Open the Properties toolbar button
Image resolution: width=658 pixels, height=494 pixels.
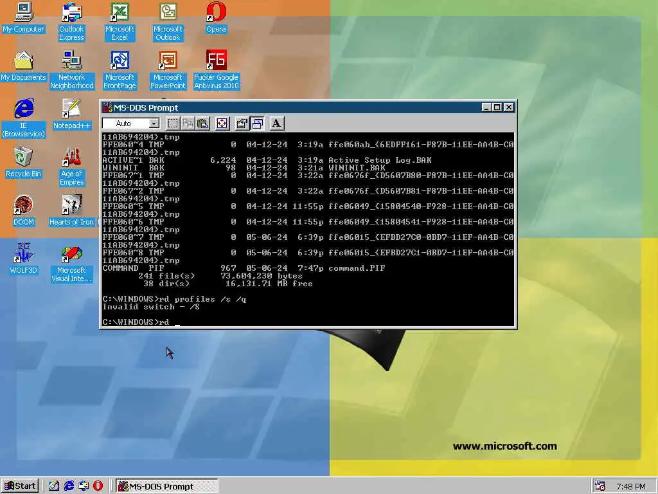(x=242, y=123)
